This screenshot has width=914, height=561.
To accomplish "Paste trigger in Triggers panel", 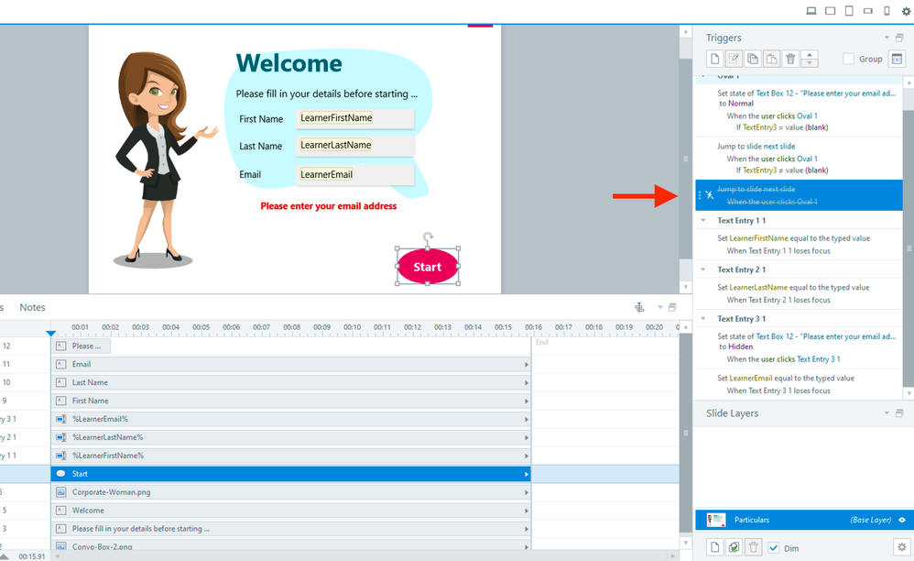I will click(x=771, y=59).
